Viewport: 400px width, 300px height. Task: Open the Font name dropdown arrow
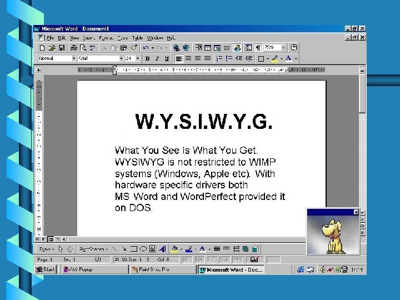click(122, 59)
